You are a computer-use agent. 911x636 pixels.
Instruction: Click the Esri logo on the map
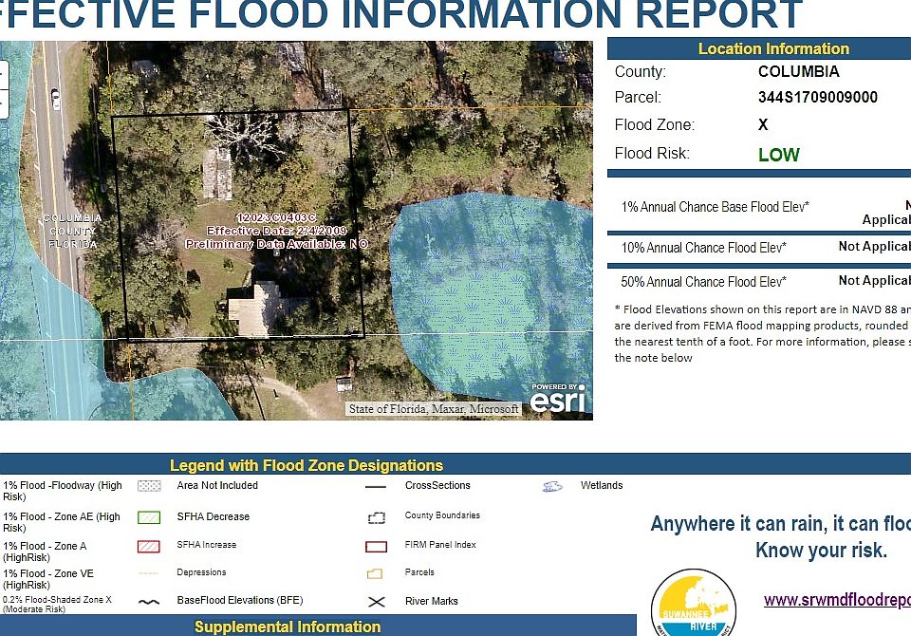tap(557, 400)
